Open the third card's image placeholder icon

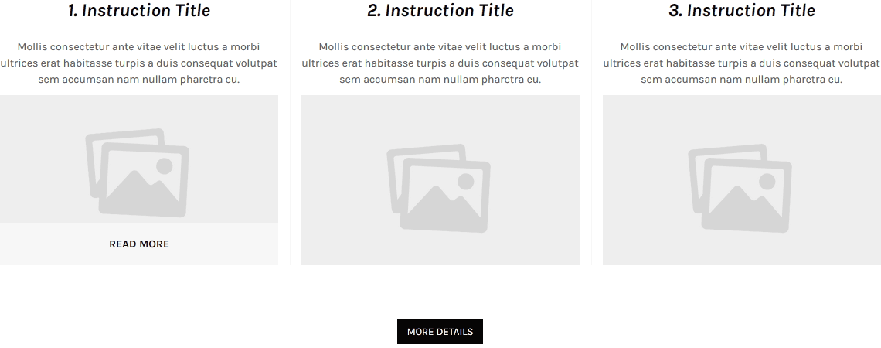click(x=740, y=189)
